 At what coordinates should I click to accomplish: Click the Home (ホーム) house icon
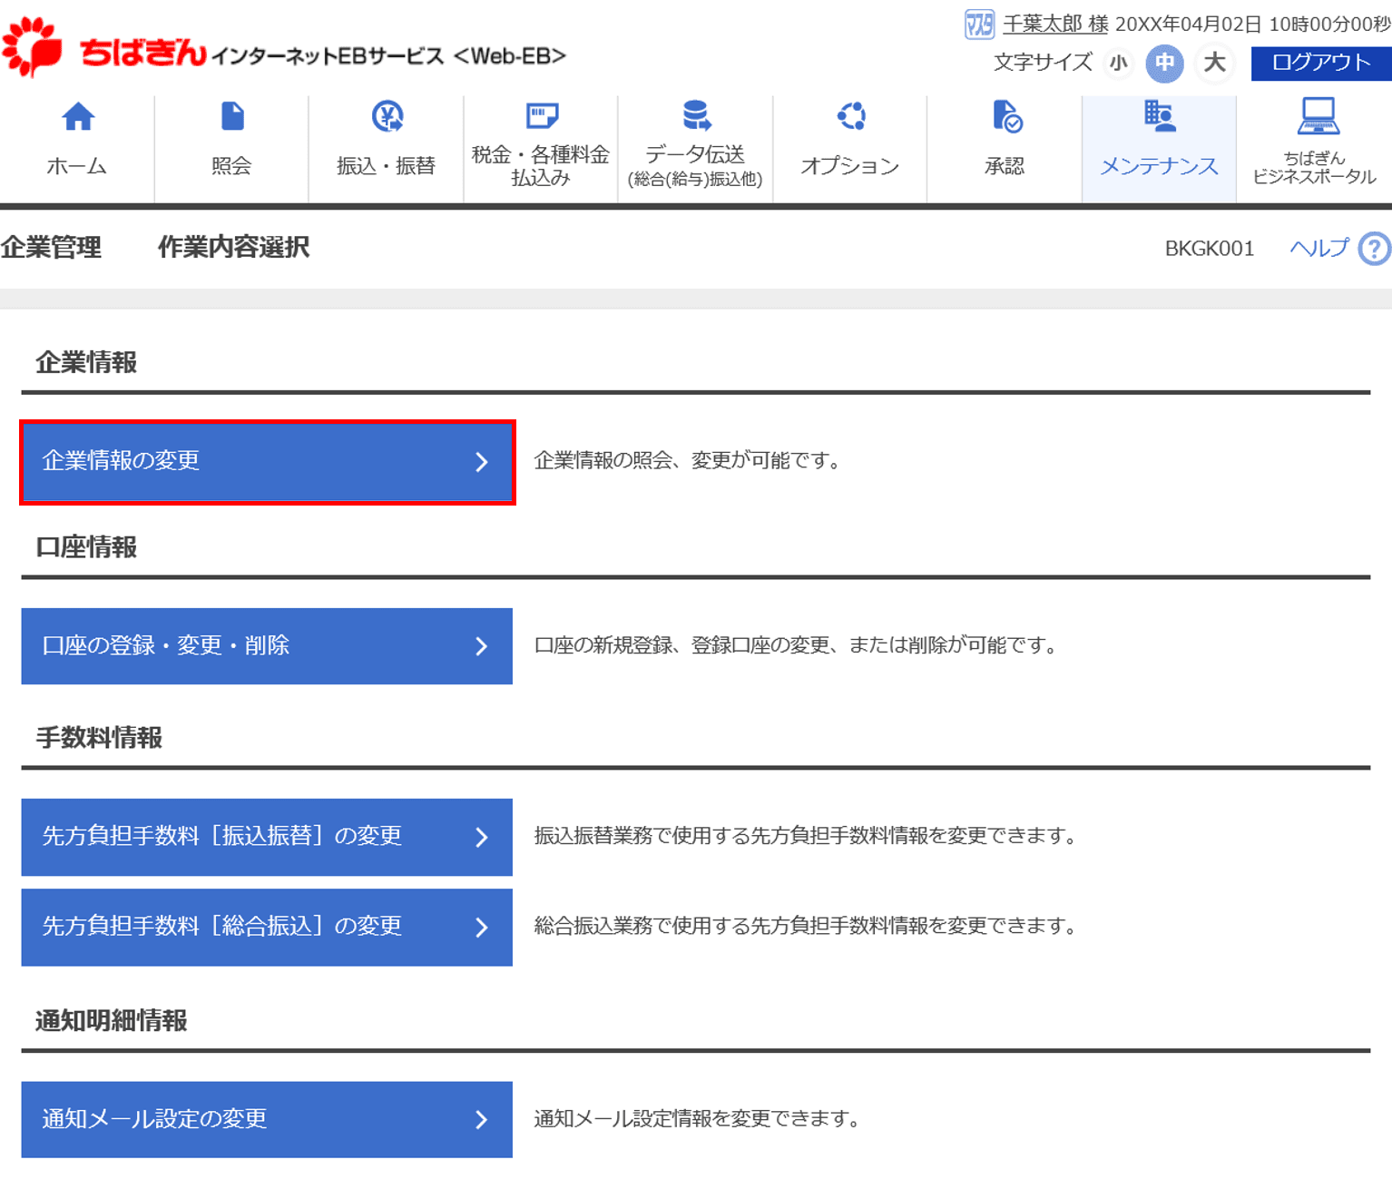coord(78,117)
